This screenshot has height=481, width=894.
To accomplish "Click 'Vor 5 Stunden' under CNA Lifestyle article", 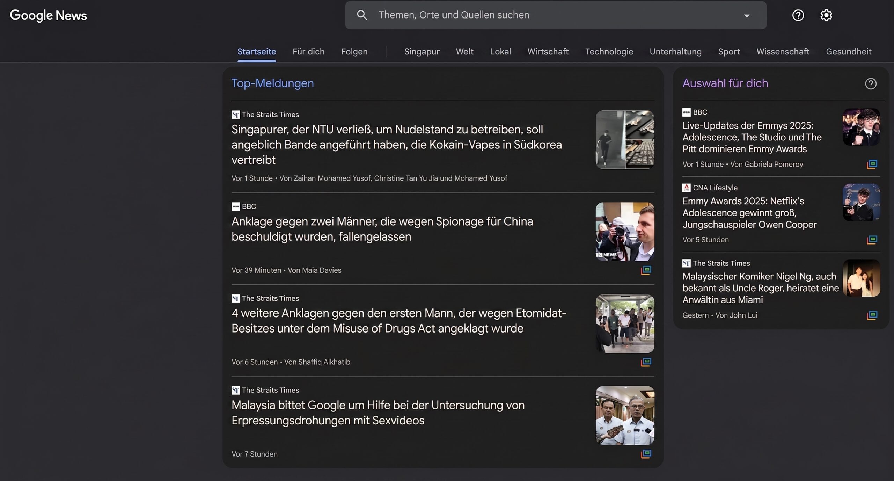I will (x=705, y=240).
